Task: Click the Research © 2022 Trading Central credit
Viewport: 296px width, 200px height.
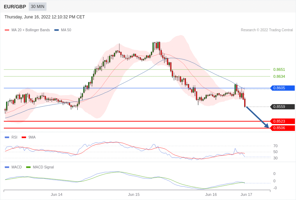Action: pyautogui.click(x=267, y=30)
